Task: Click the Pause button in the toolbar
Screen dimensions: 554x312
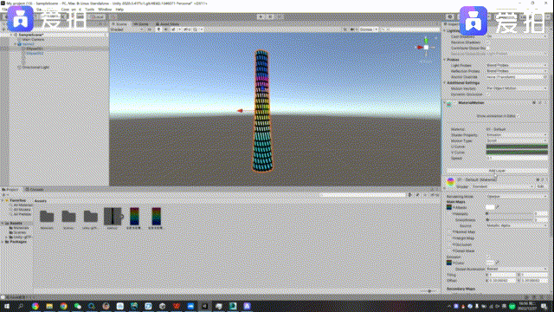Action: [271, 16]
